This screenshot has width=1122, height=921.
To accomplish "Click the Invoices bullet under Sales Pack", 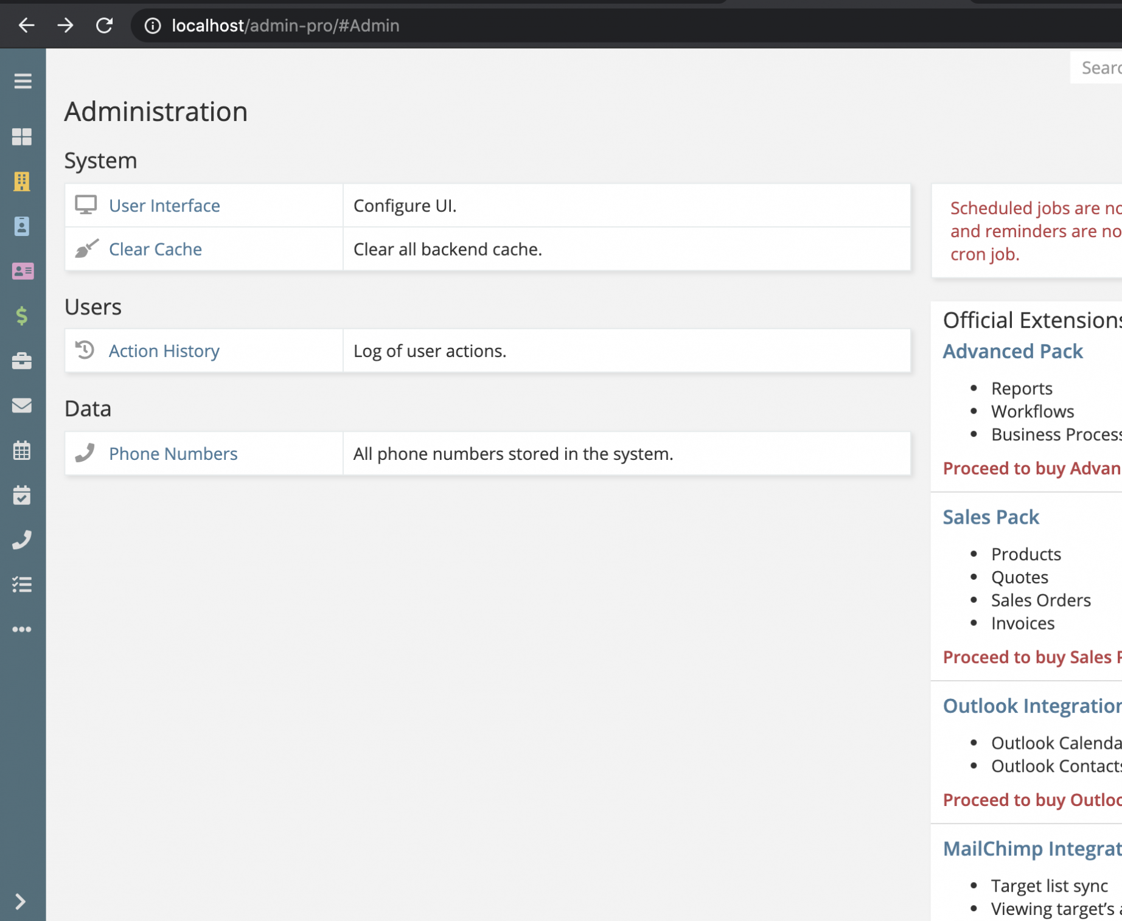I will pos(1023,624).
